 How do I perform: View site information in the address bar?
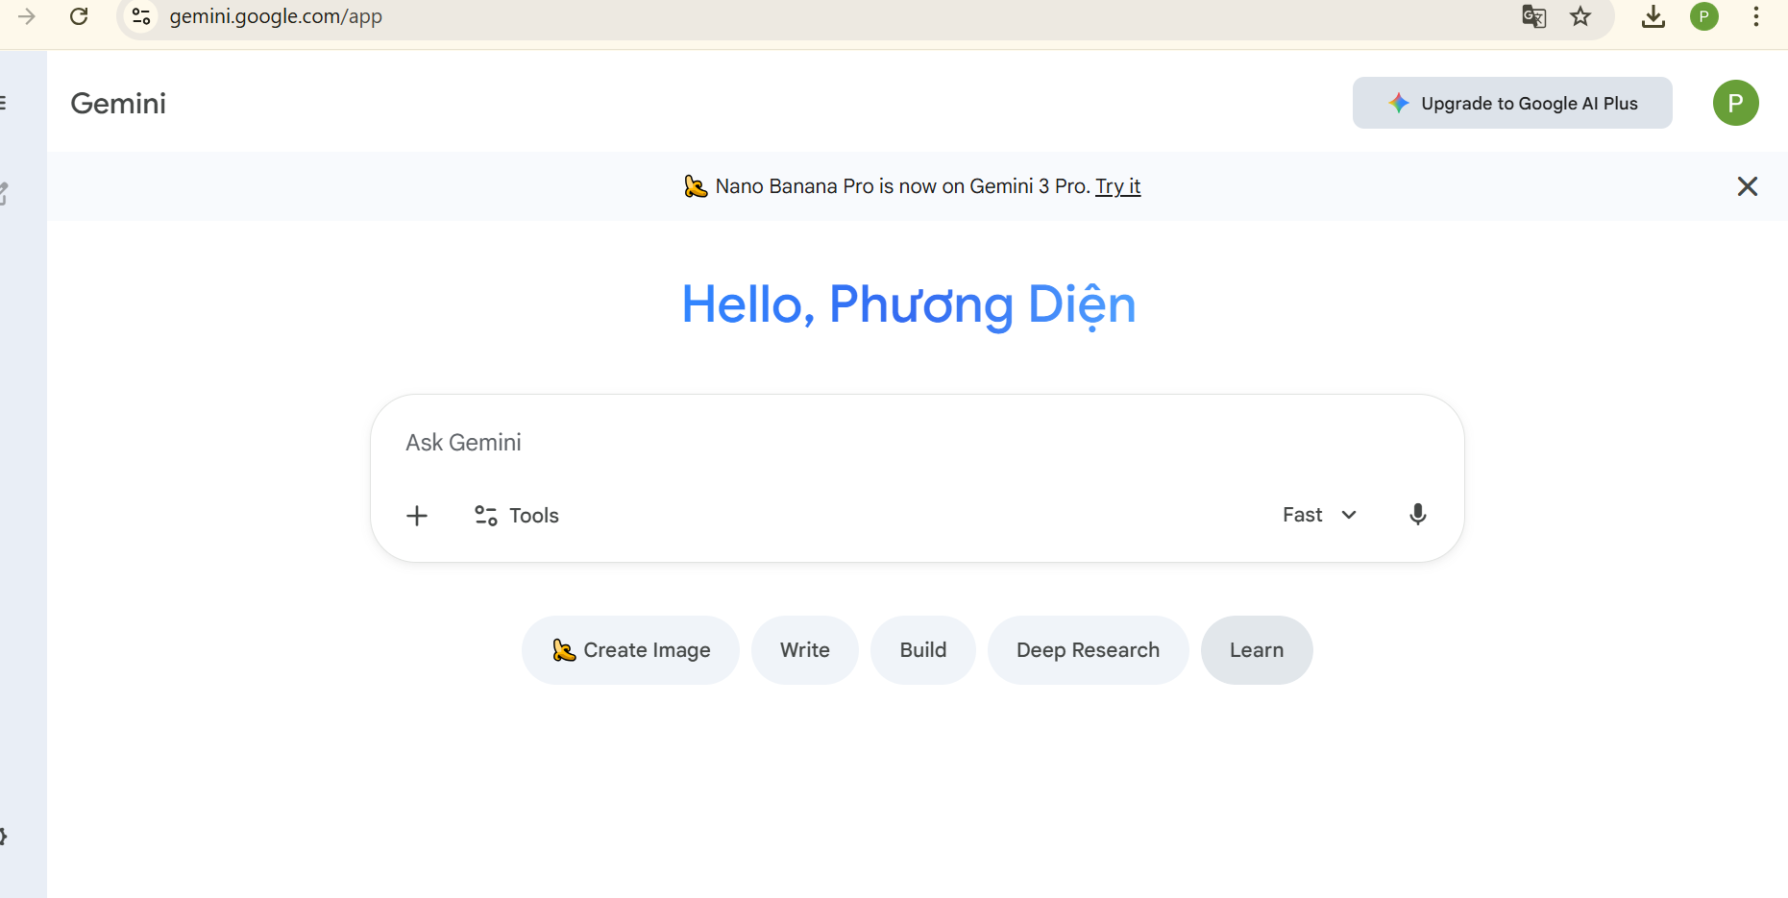pyautogui.click(x=141, y=16)
